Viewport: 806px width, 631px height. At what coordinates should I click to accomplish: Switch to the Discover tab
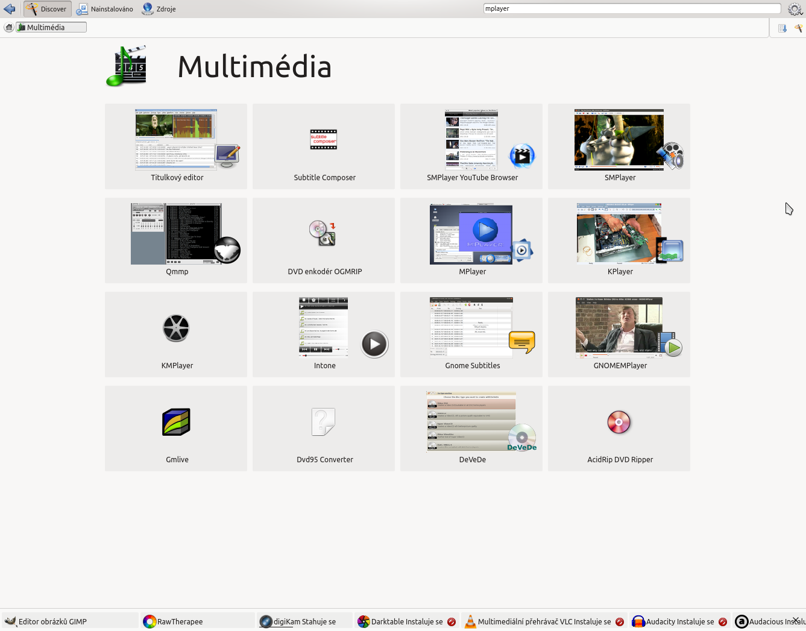47,9
